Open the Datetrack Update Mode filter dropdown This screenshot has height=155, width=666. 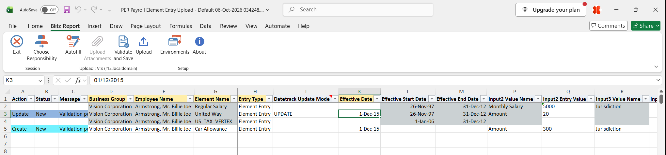point(335,99)
